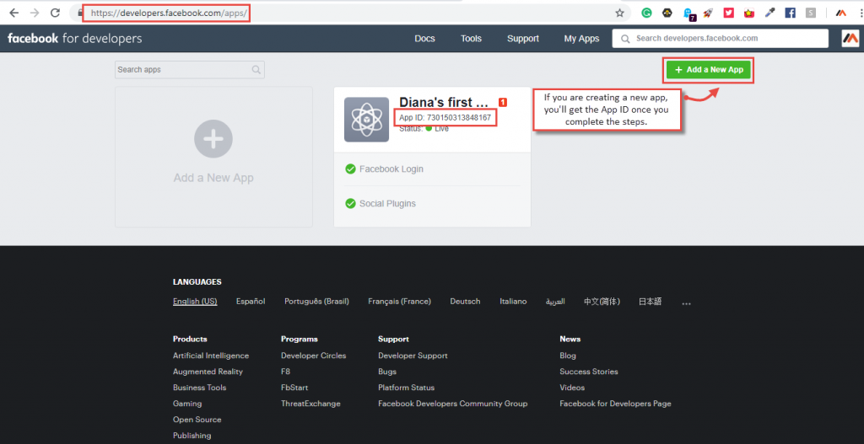Open Artificial Intelligence footer link
Screen dimensions: 864x444
point(211,356)
